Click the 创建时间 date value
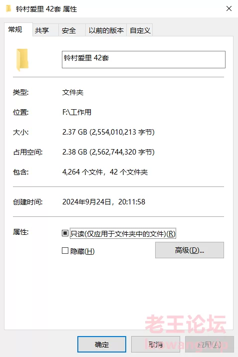238x357 pixels. click(104, 202)
